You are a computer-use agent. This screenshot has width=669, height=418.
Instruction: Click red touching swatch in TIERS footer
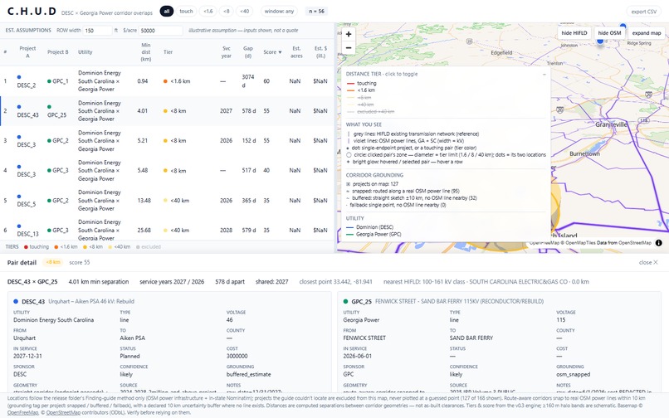pos(26,247)
